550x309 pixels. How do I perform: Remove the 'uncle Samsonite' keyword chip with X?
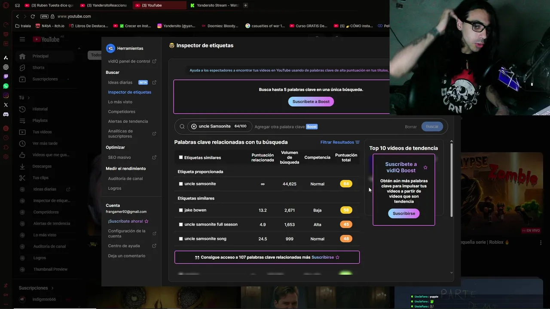click(194, 127)
